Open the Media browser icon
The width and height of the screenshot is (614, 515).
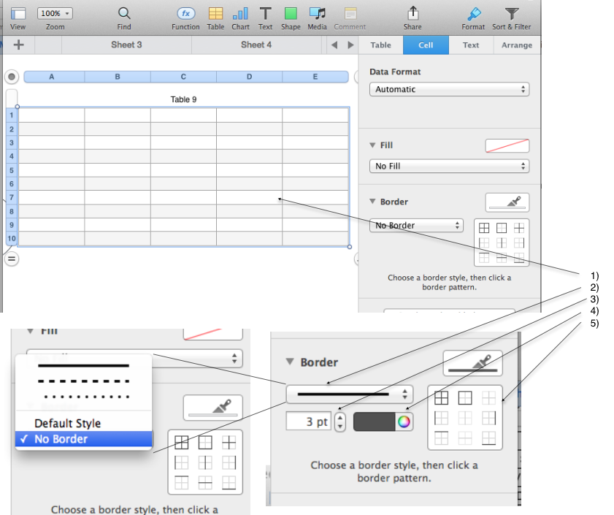point(317,14)
